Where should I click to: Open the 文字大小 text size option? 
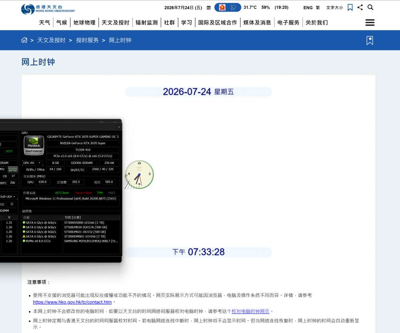[334, 8]
